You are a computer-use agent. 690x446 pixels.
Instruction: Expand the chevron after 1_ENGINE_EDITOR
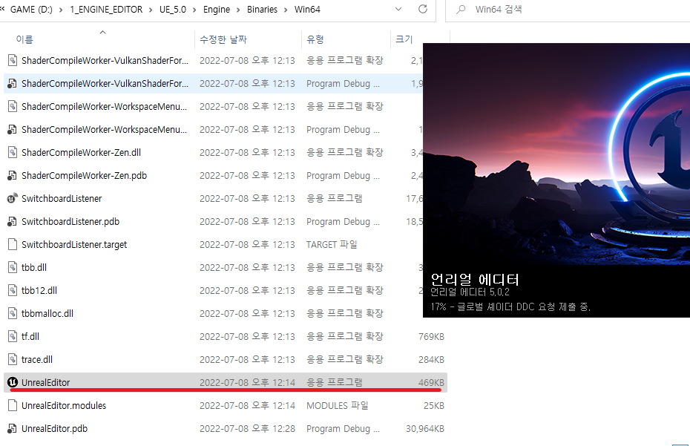[151, 10]
